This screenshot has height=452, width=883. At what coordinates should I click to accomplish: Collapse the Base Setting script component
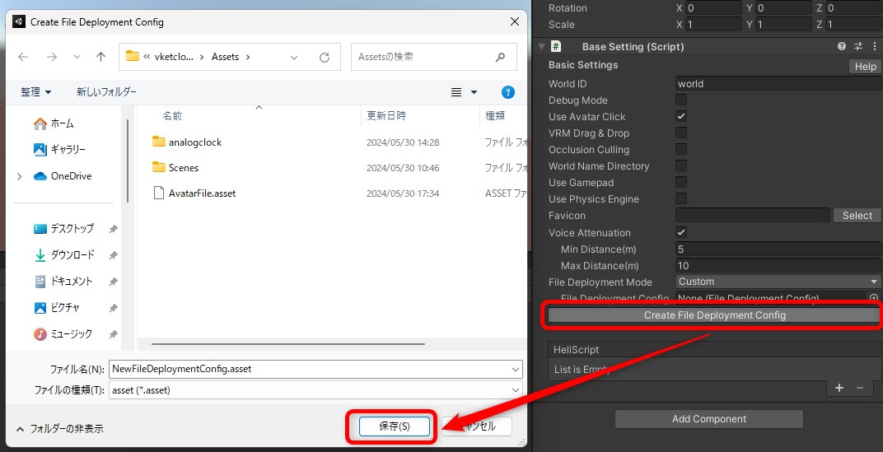tap(542, 47)
